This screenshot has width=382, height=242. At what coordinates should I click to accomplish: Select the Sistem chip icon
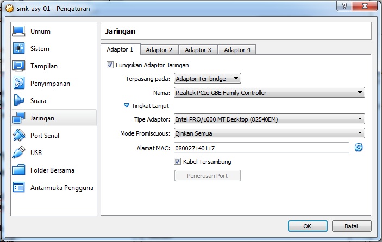pyautogui.click(x=19, y=48)
